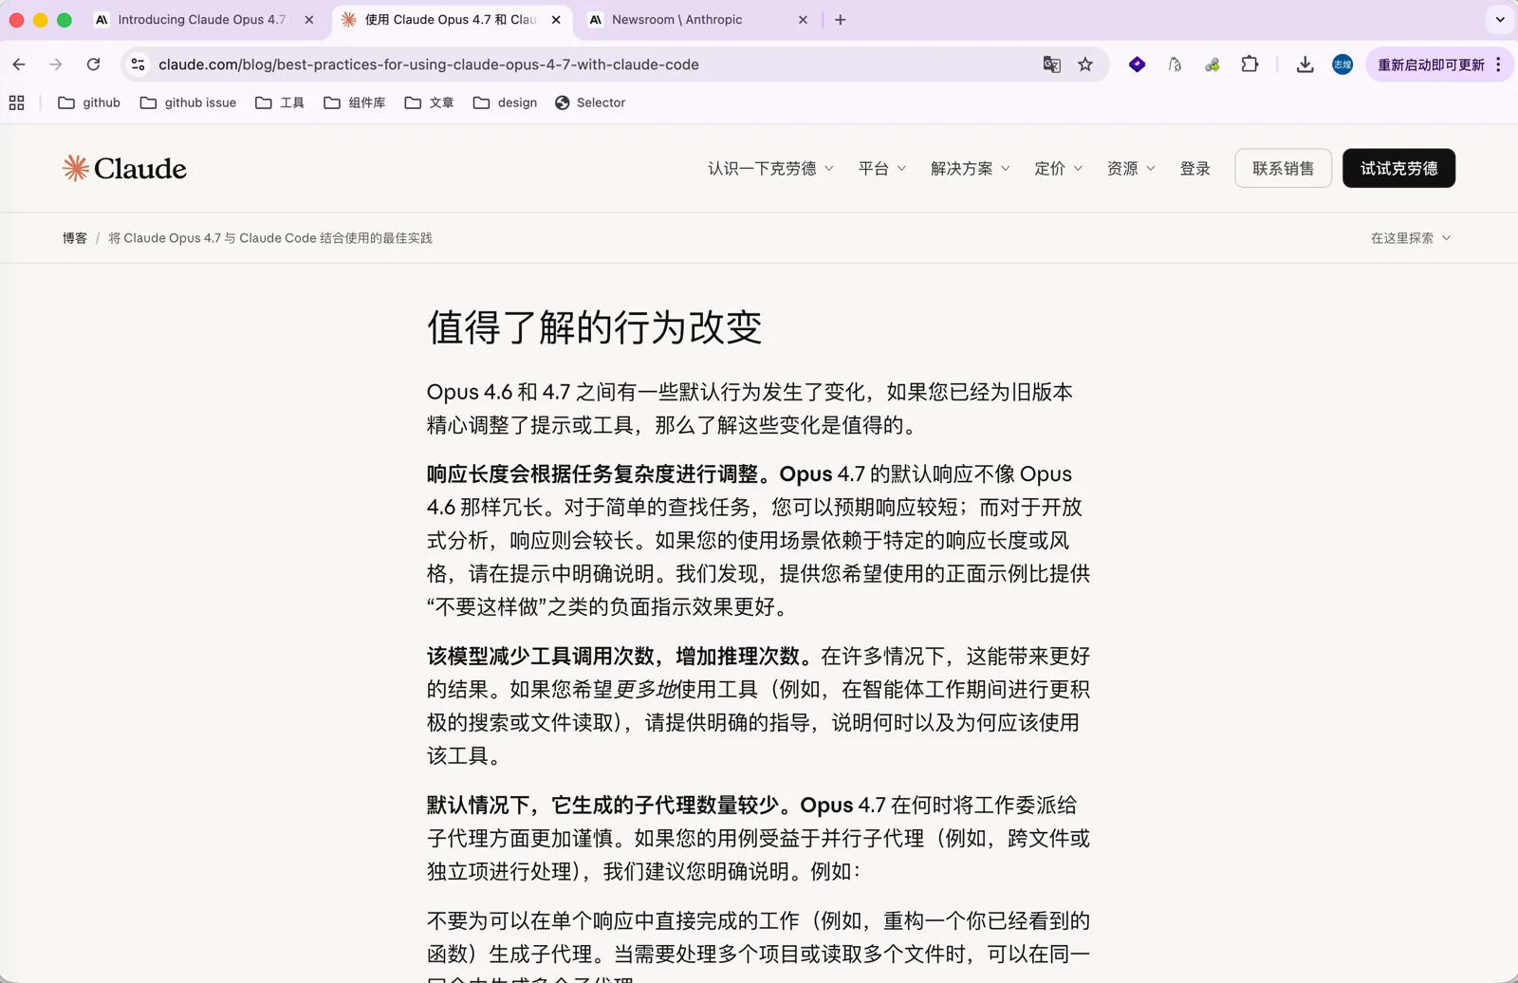Viewport: 1518px width, 983px height.
Task: Expand the 定价 navigation menu
Action: click(x=1058, y=168)
